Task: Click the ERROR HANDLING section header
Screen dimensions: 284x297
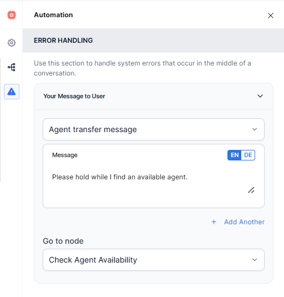Action: coord(153,41)
